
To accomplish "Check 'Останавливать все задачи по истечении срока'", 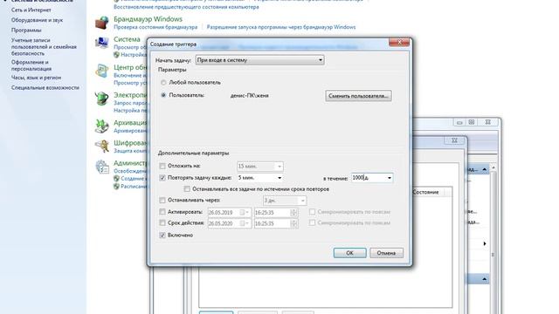I will point(187,189).
